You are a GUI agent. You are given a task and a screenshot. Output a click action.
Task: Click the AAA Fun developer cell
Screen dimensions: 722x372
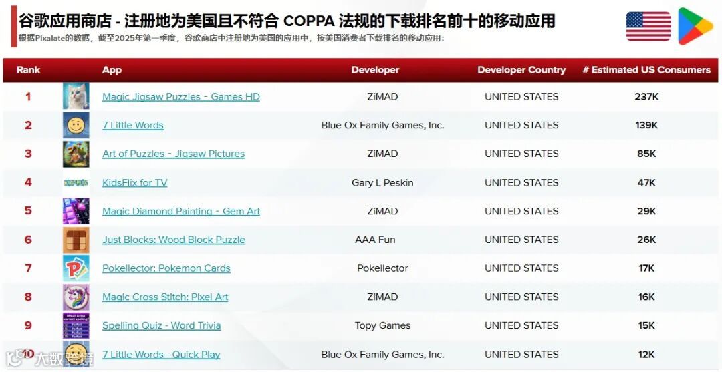click(x=375, y=240)
